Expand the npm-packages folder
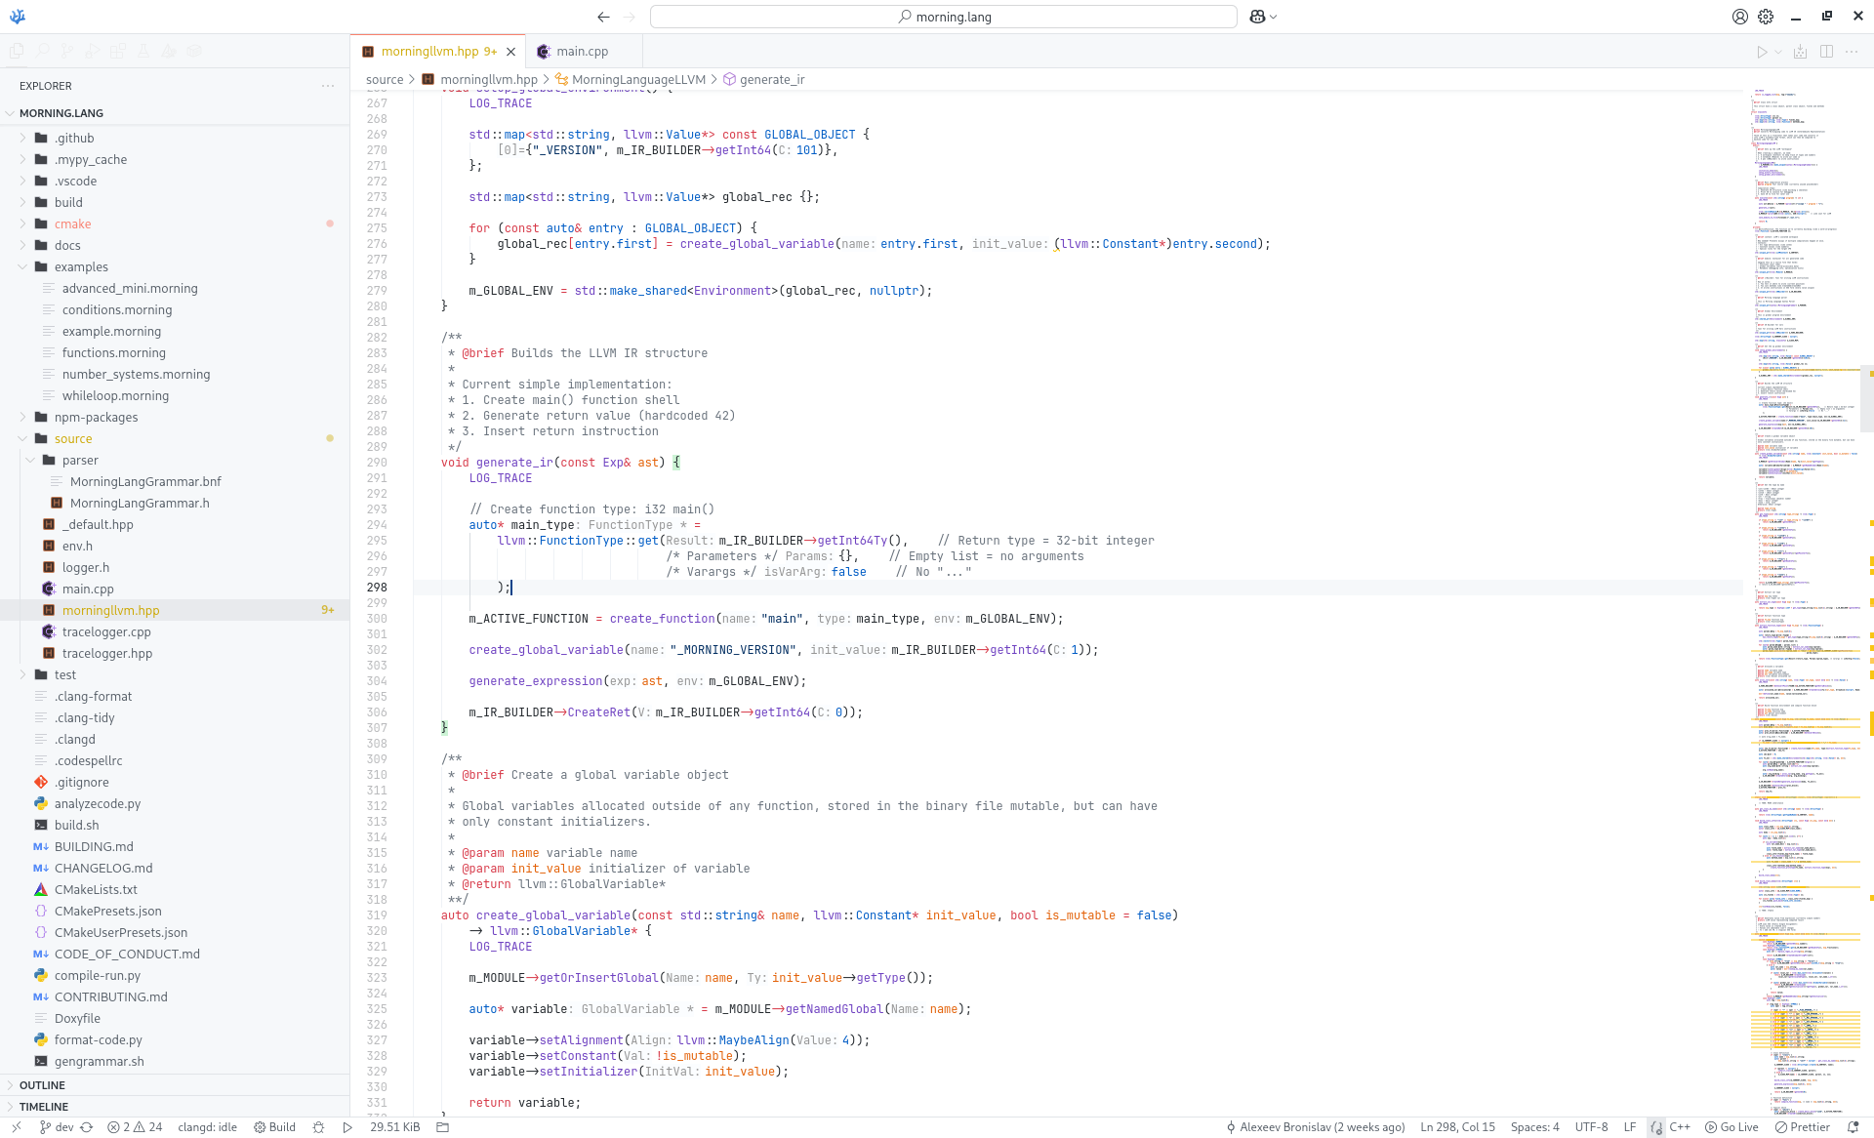 96,418
